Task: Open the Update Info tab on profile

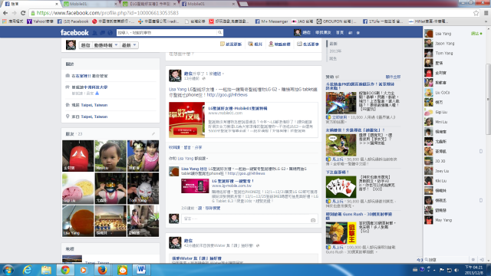Action: [x=231, y=44]
